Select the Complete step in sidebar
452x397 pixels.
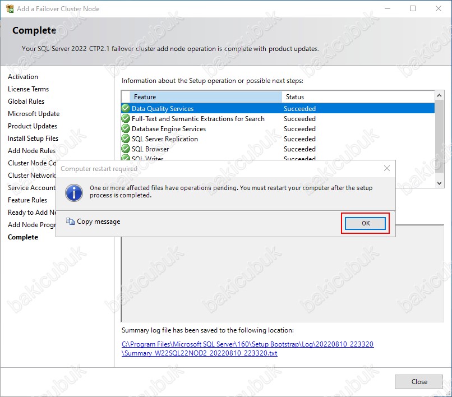tap(23, 237)
